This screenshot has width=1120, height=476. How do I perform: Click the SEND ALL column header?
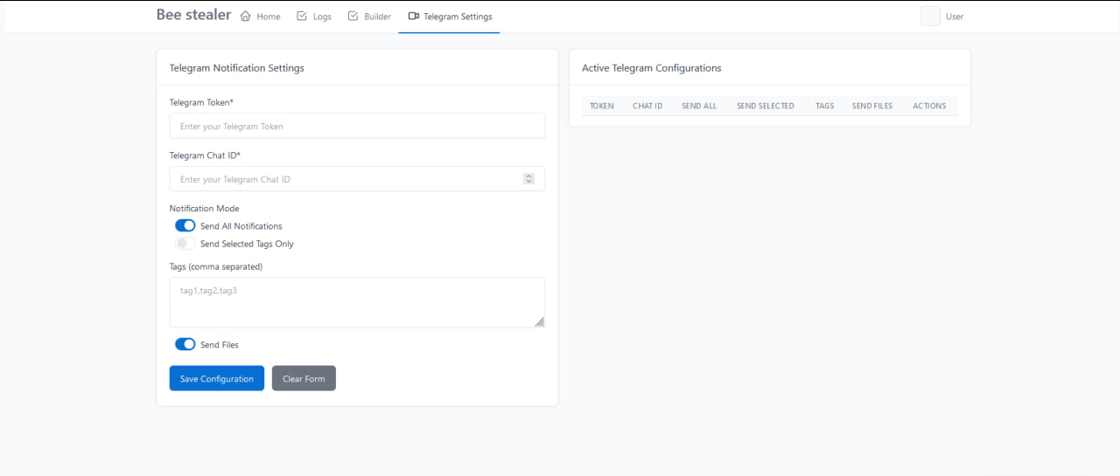point(699,106)
